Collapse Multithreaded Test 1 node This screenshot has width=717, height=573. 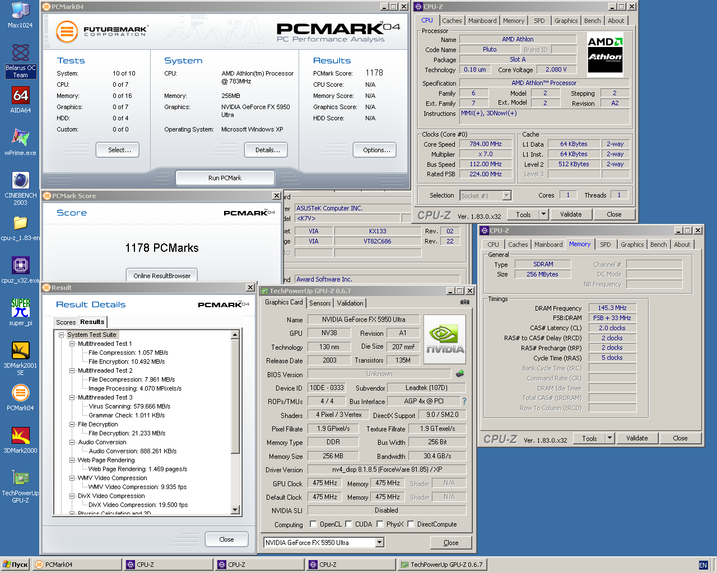pos(72,344)
